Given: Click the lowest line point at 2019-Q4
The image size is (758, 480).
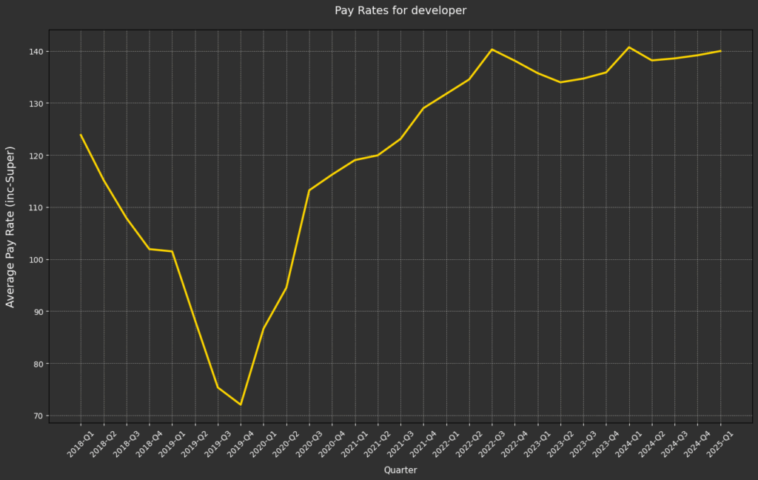Looking at the screenshot, I should coord(241,404).
